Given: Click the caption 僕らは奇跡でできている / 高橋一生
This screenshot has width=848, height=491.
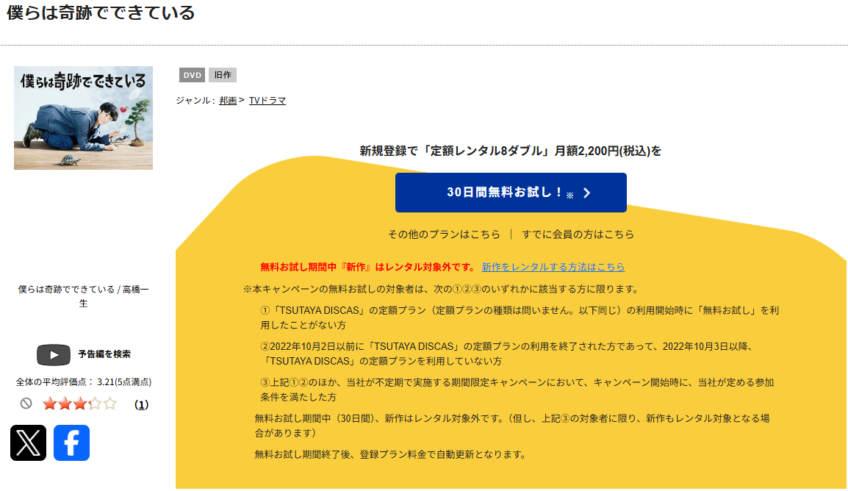Looking at the screenshot, I should click(x=83, y=296).
